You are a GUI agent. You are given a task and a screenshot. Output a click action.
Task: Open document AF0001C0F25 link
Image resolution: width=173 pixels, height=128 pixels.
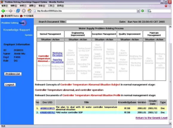[48, 108]
